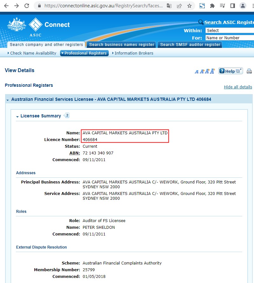
Task: Click the Australian coat of arms logo
Action: pos(17,24)
